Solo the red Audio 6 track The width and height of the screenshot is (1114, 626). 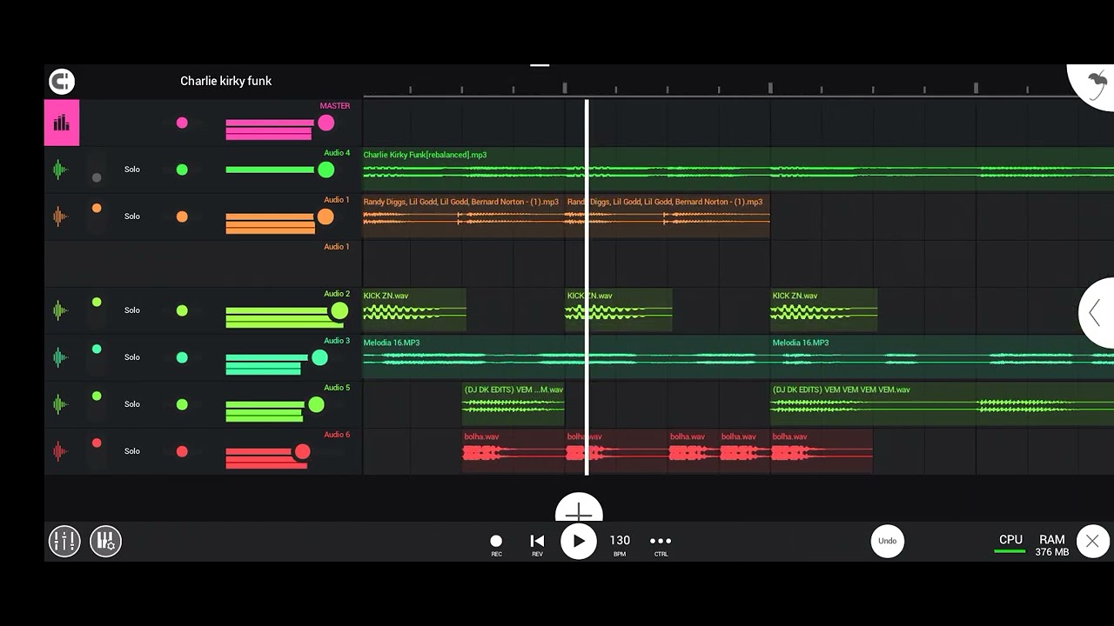[x=131, y=451]
